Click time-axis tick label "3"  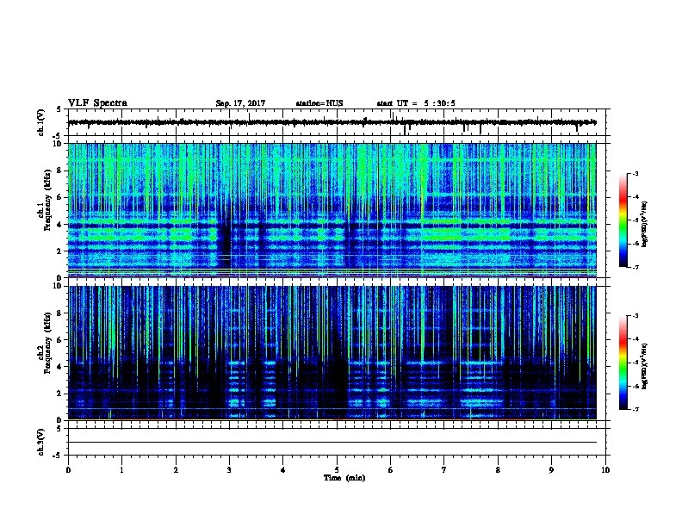229,470
